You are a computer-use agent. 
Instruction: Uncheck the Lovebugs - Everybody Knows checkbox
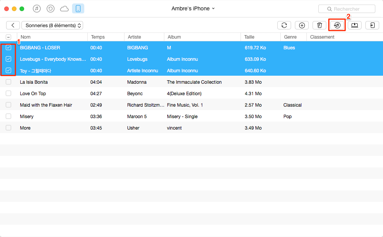click(8, 59)
